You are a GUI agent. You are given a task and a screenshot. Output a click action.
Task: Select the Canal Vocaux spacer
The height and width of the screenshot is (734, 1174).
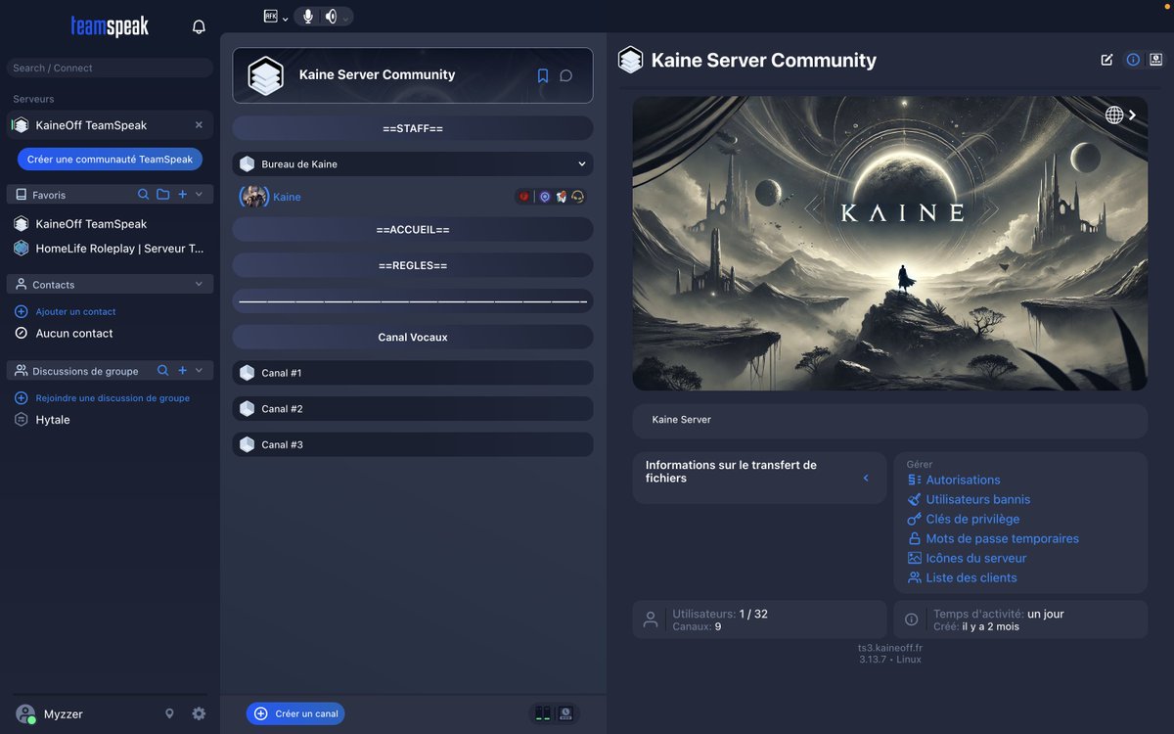click(x=413, y=337)
